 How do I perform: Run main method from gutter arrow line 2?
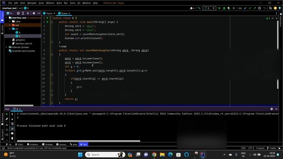[47, 22]
